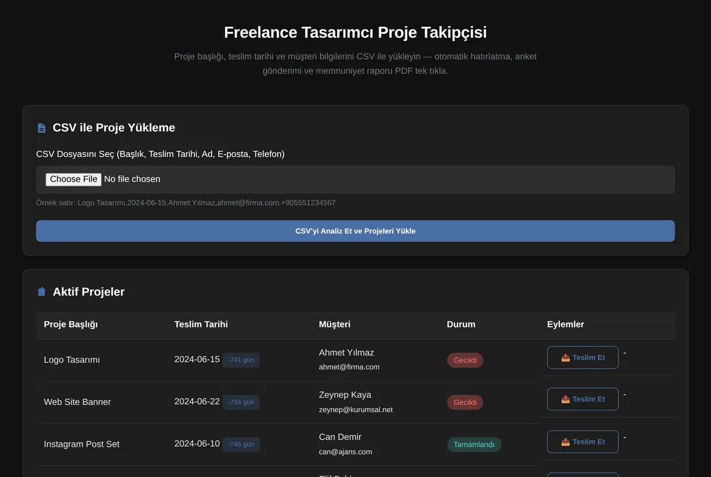
Task: Click CSV'yi Analiz Et ve Projeleri Yükle
Action: coord(355,231)
